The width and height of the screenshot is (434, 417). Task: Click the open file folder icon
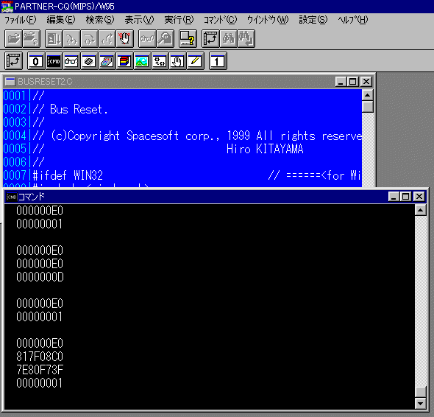13,38
